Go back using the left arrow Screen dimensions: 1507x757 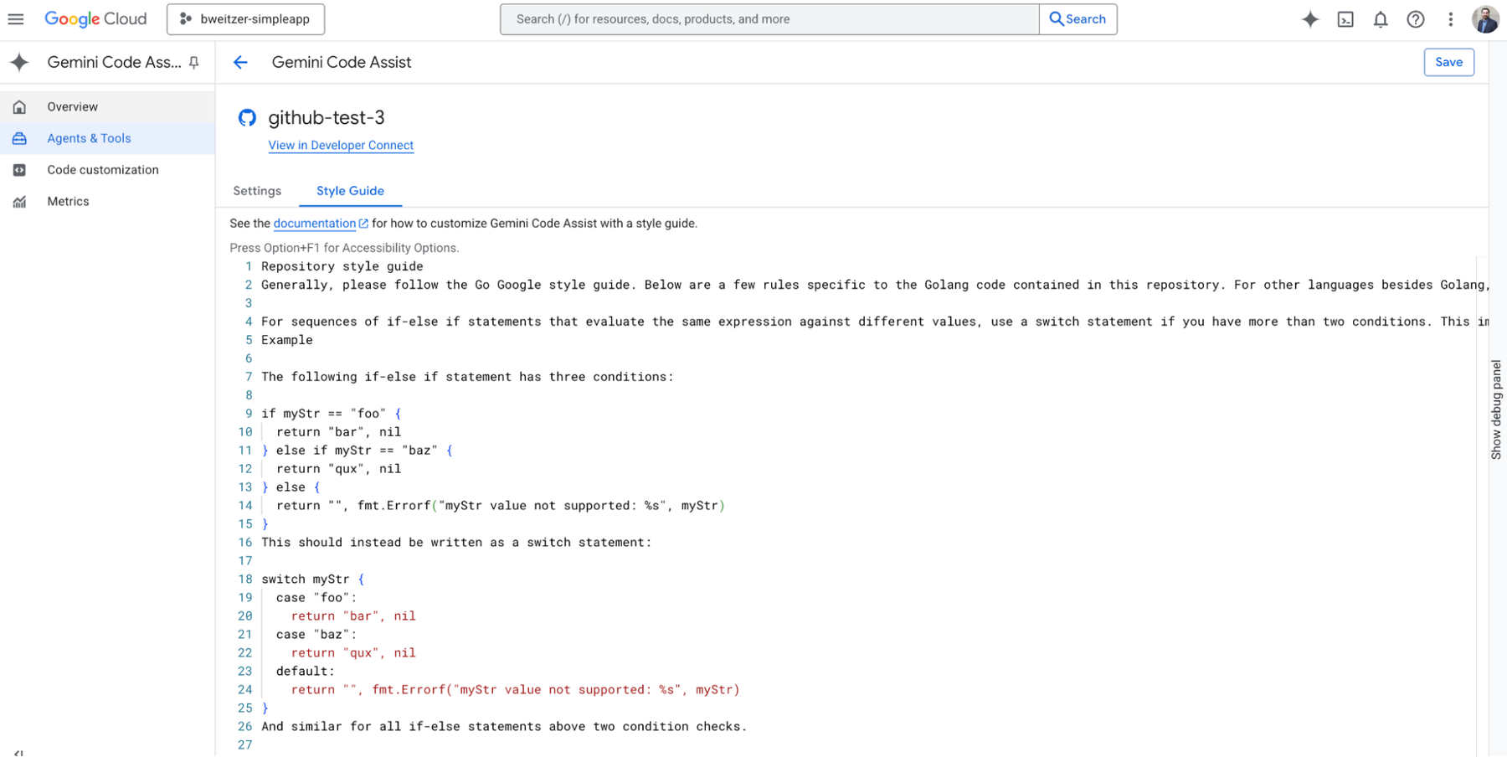click(240, 63)
